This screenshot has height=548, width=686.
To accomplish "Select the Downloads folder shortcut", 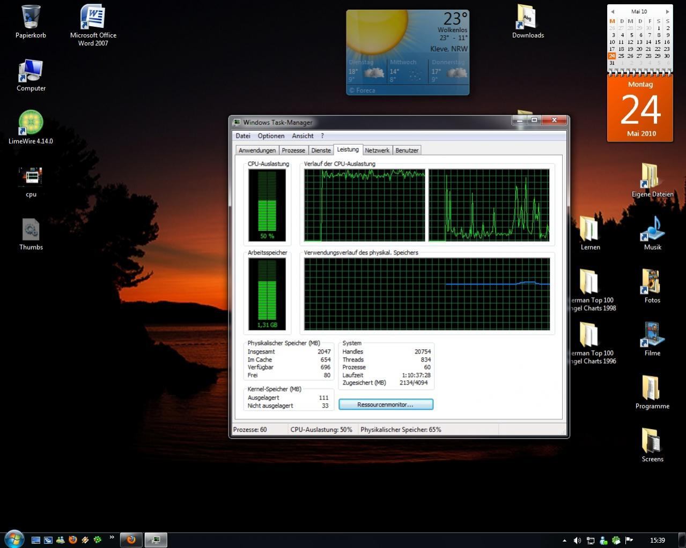I will coord(528,22).
